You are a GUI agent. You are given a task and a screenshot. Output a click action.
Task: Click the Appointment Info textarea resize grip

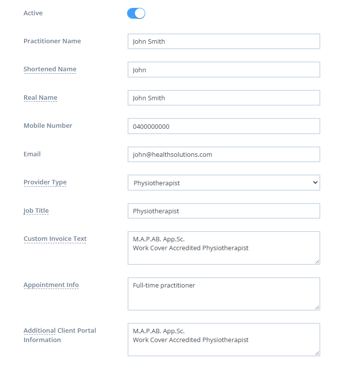[317, 308]
